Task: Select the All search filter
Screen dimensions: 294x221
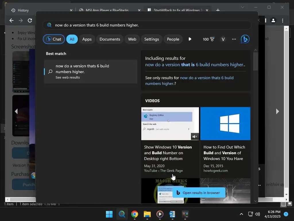Action: pyautogui.click(x=72, y=39)
